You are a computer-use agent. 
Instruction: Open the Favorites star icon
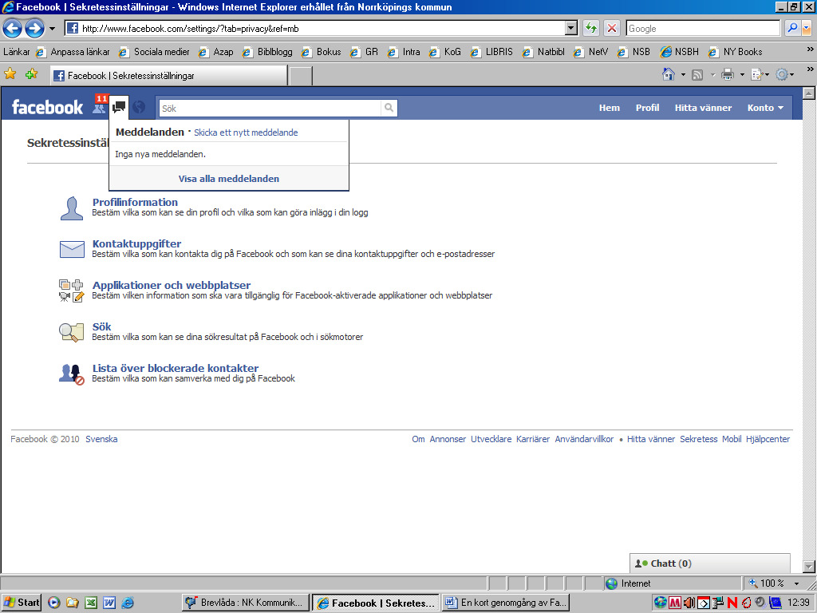[10, 74]
